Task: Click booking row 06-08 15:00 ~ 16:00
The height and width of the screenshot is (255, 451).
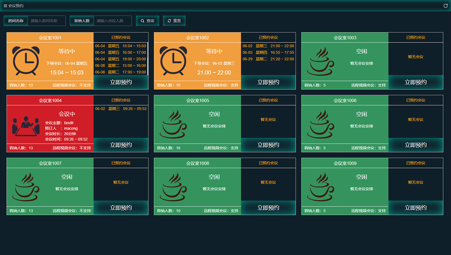Action: point(120,65)
